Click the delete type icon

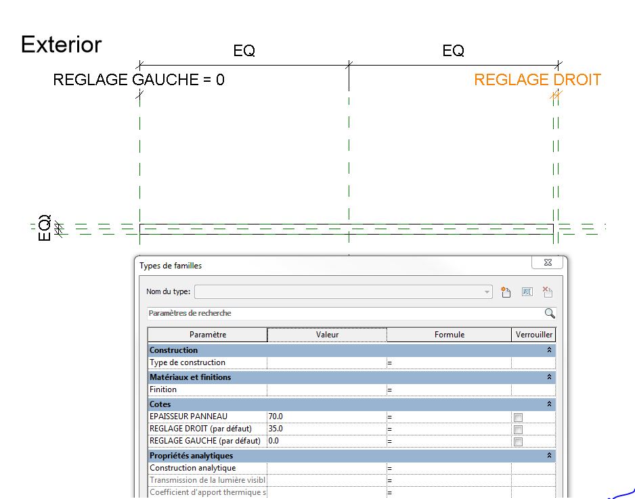(548, 292)
